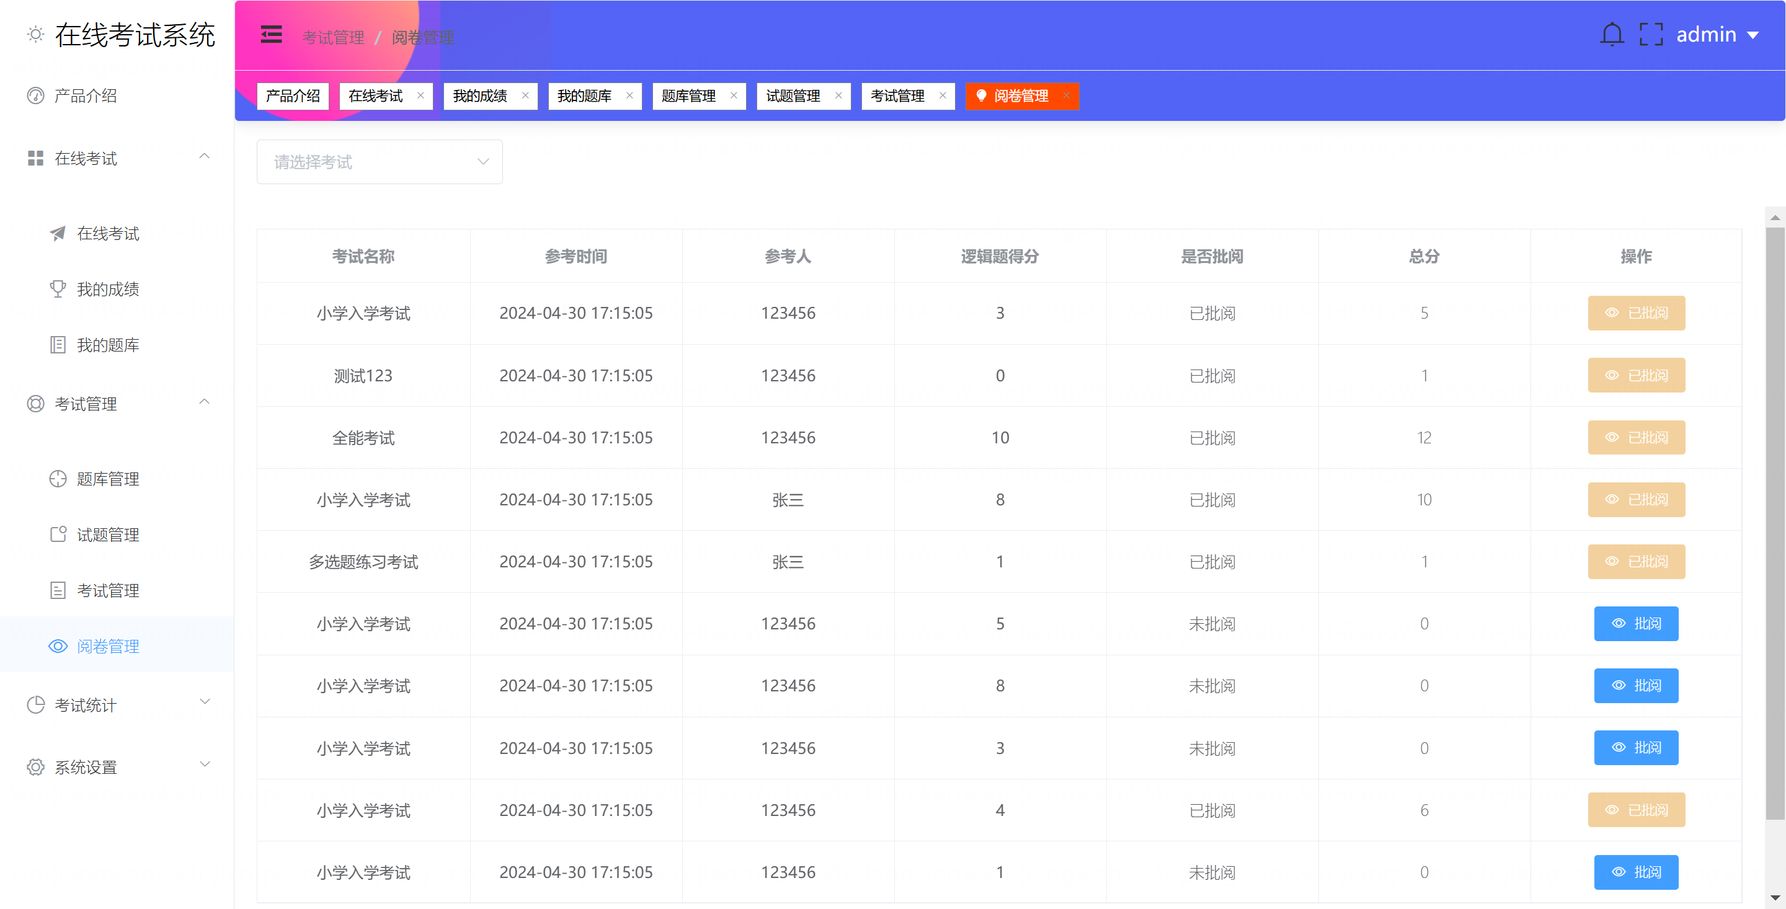The image size is (1786, 909).
Task: Collapse sidebar using hamburger menu icon
Action: (271, 35)
